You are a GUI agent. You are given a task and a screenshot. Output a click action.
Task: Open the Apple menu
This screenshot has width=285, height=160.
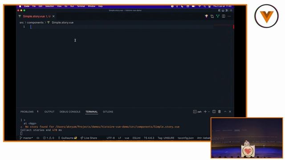[x=20, y=6]
